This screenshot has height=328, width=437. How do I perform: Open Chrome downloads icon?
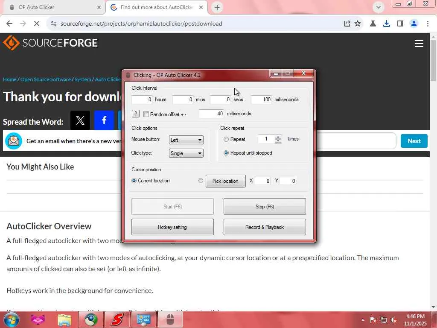click(387, 24)
